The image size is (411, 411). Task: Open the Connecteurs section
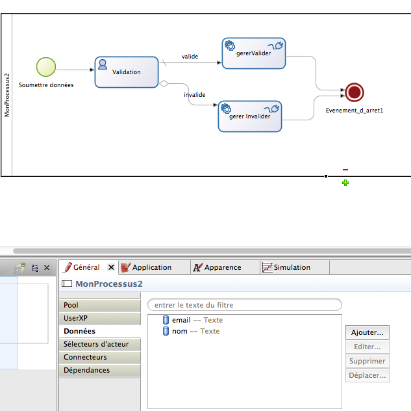tap(85, 357)
